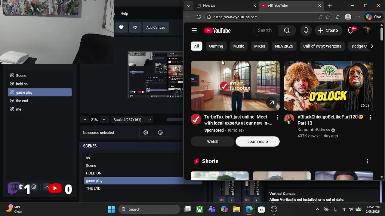385x216 pixels.
Task: Zoom in OBS preview with plus
Action: click(104, 120)
